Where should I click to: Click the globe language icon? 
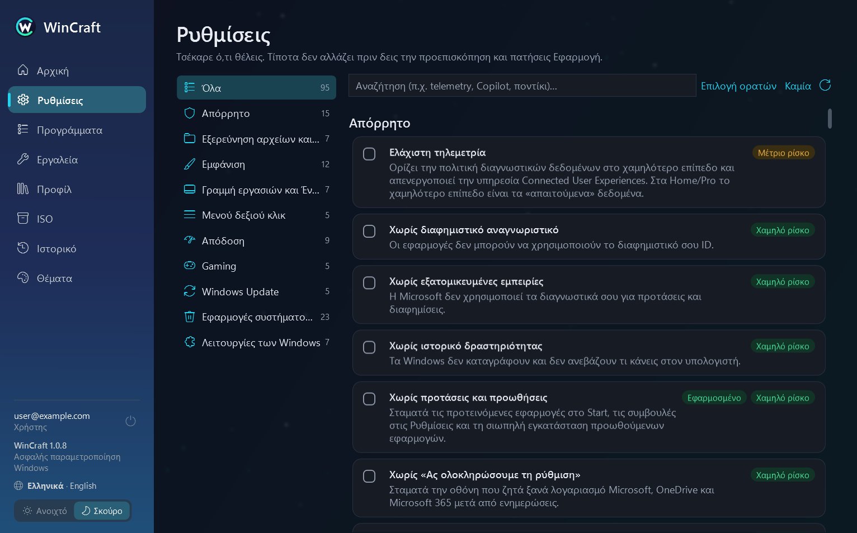click(18, 485)
